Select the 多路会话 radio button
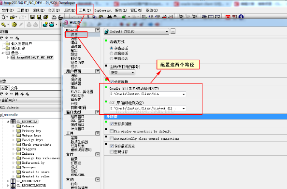287x189 pixels. (111, 48)
